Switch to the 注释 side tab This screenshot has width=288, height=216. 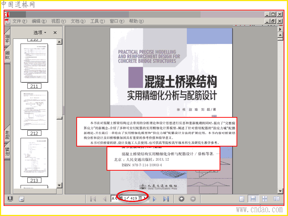[7, 151]
